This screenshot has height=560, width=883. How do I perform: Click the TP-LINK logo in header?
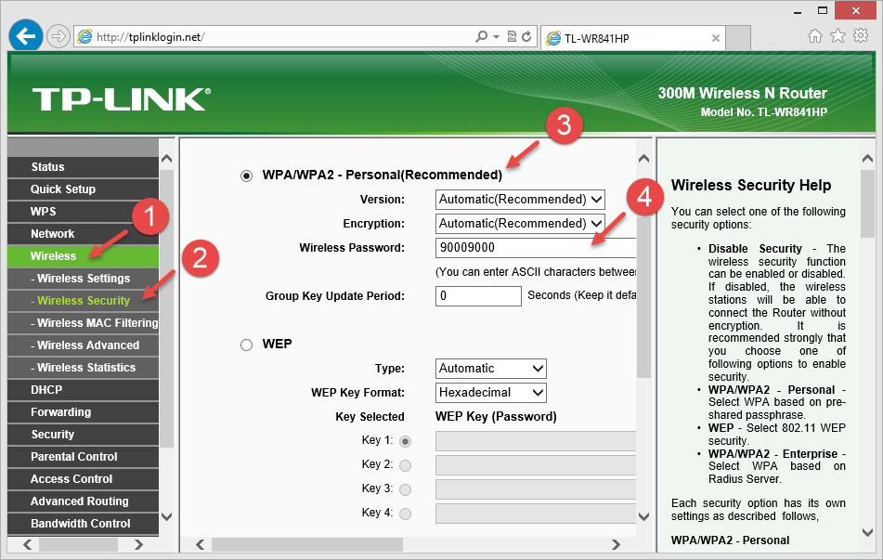click(x=121, y=99)
